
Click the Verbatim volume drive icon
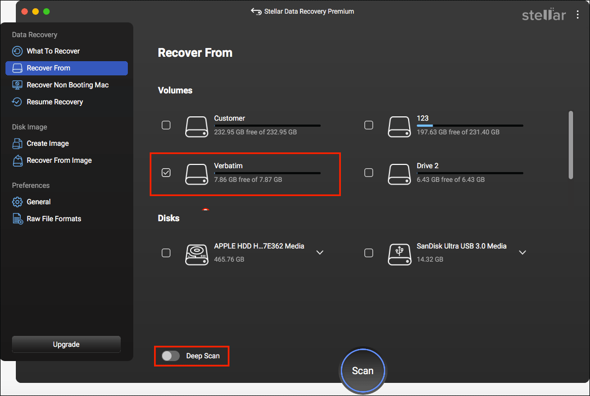coord(197,174)
